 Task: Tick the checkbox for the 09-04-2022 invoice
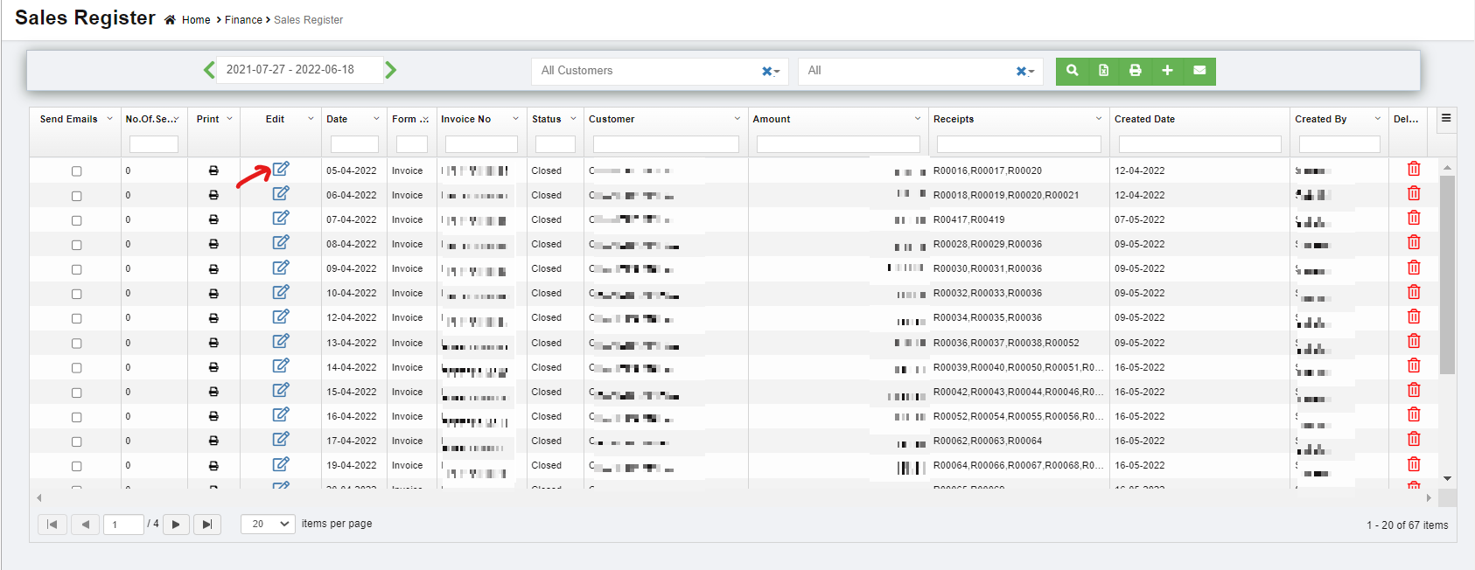77,269
